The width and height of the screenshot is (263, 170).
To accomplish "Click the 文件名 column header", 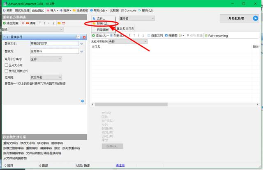I will pos(96,47).
